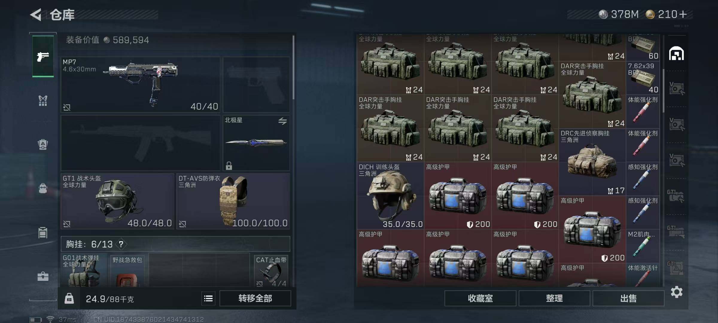This screenshot has width=718, height=323.
Task: Click the swap arrows on 北极星 knife slot
Action: click(x=282, y=121)
